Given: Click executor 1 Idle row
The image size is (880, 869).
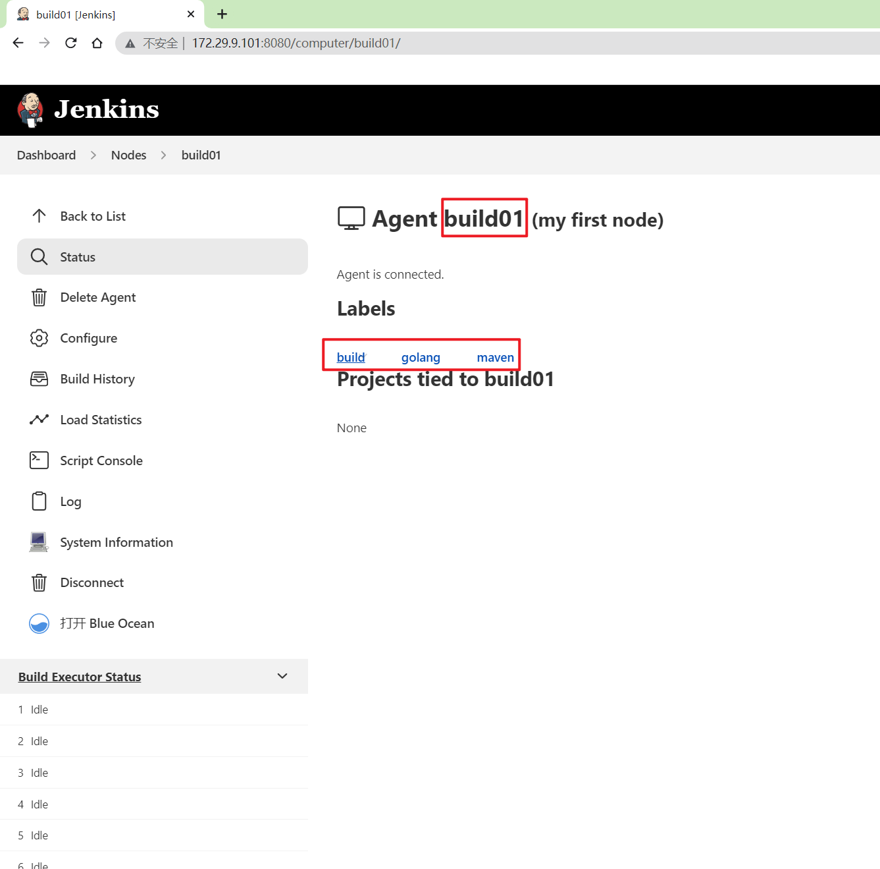Looking at the screenshot, I should (154, 710).
